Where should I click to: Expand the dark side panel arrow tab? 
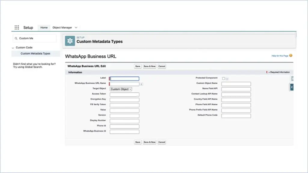pos(292,87)
